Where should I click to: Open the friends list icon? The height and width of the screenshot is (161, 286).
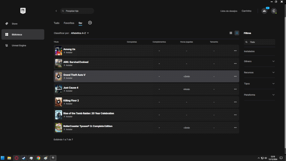point(264,11)
